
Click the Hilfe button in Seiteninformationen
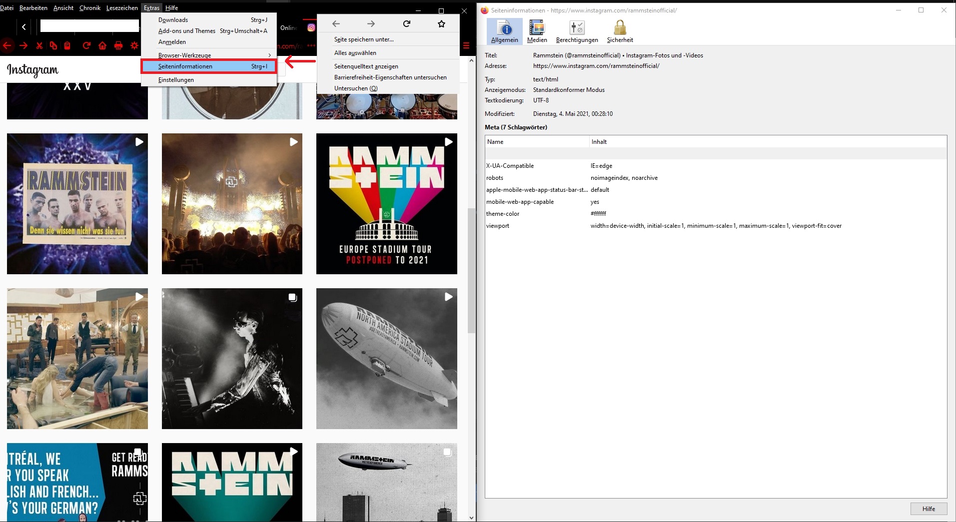(929, 509)
